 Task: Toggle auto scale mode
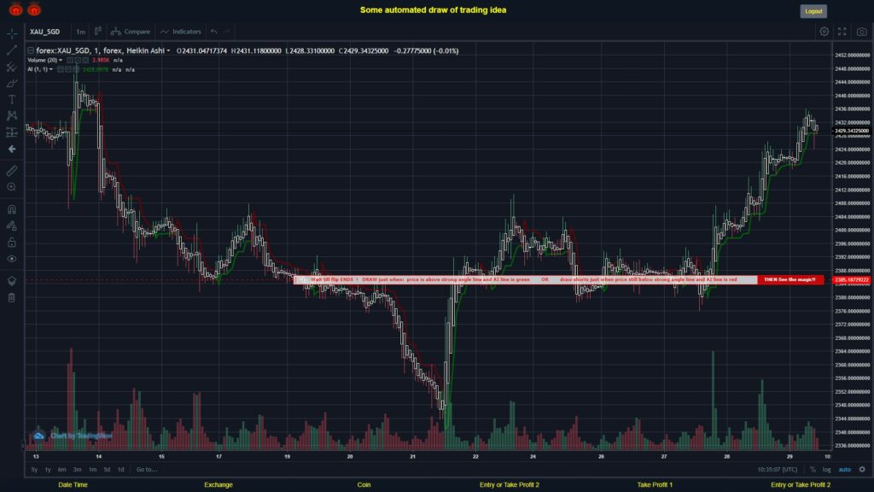[x=845, y=470]
